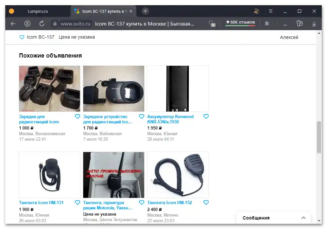Favorite the Аккумулятор Kenwood listing heart
This screenshot has width=327, height=229.
tap(206, 116)
